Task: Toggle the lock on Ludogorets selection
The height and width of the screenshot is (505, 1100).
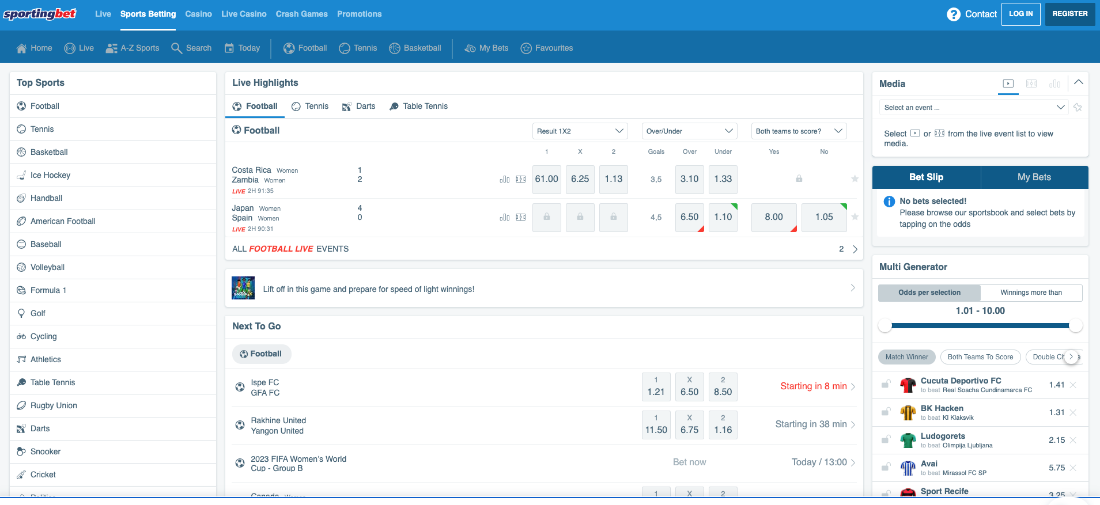Action: pos(886,440)
